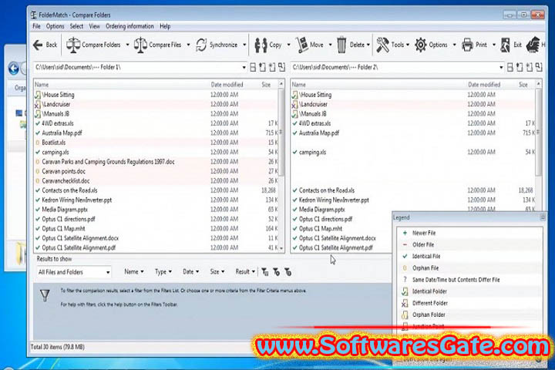Viewport: 555px width, 370px height.
Task: Click second icon beside Folder 2 path
Action: coord(520,67)
